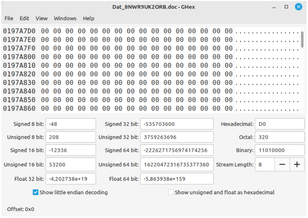Click the Stream Length input field
This screenshot has height=218, width=308.
[265, 165]
